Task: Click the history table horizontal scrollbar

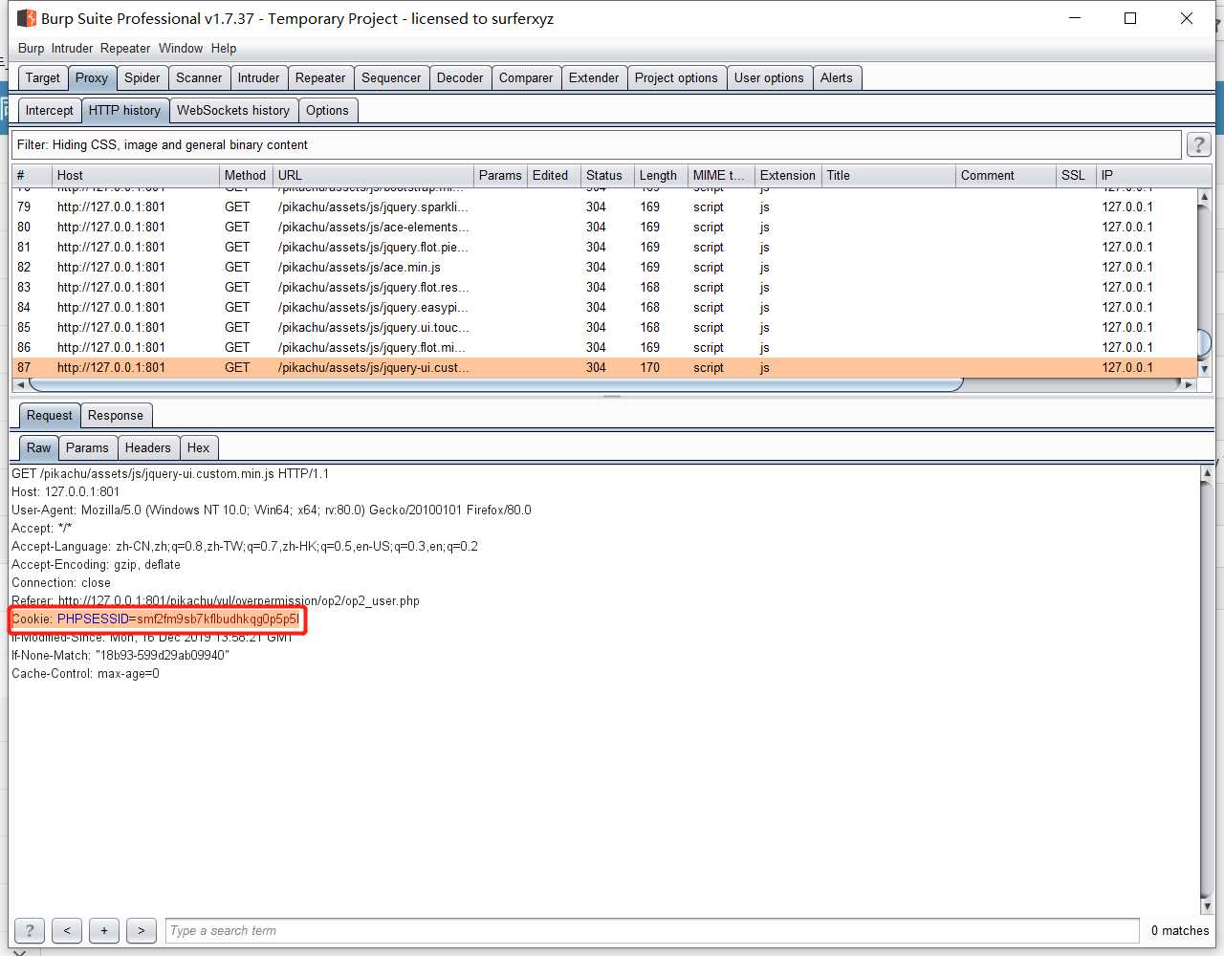Action: point(495,384)
